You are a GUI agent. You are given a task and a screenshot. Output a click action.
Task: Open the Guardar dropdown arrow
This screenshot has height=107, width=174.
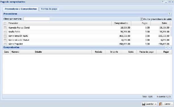[x=156, y=104]
